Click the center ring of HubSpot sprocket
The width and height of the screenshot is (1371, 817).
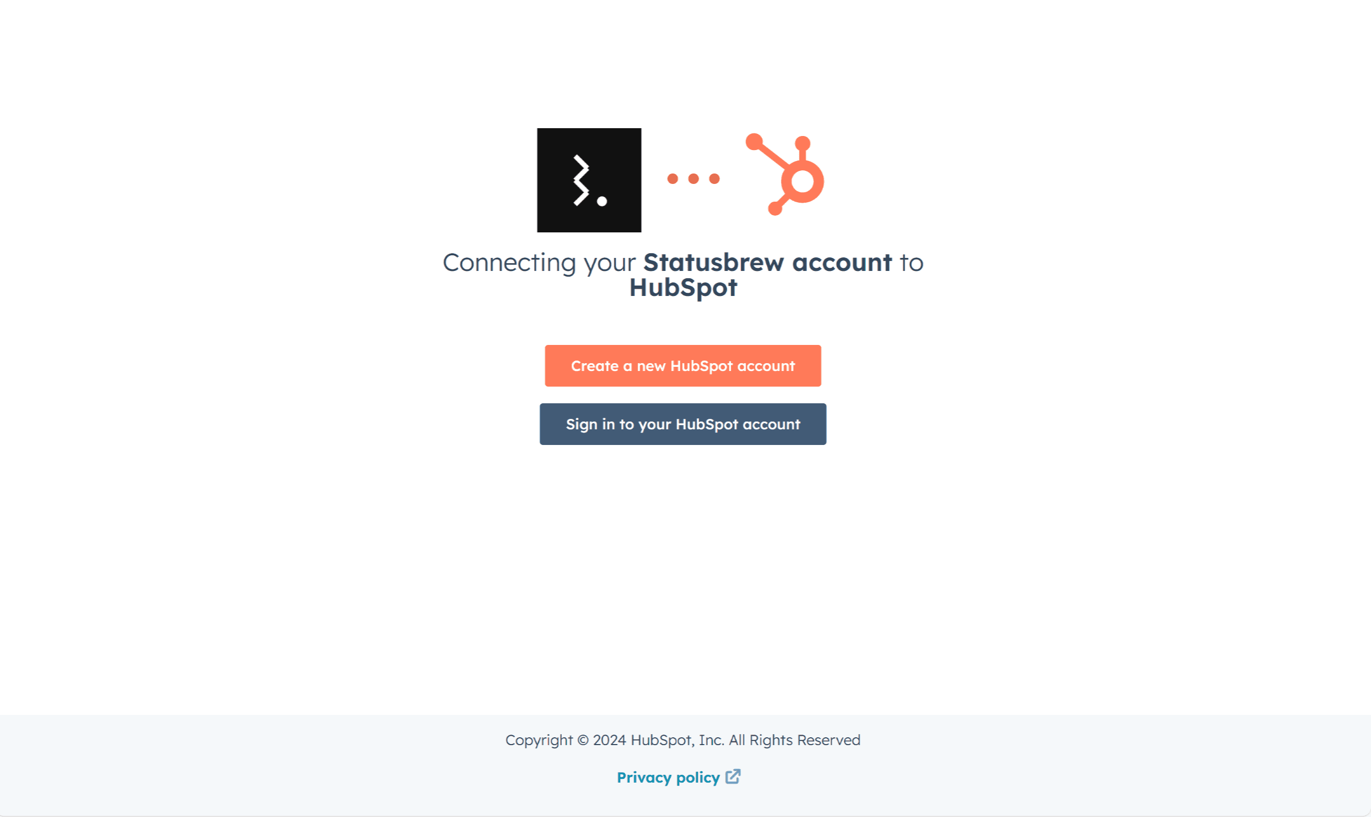[802, 181]
